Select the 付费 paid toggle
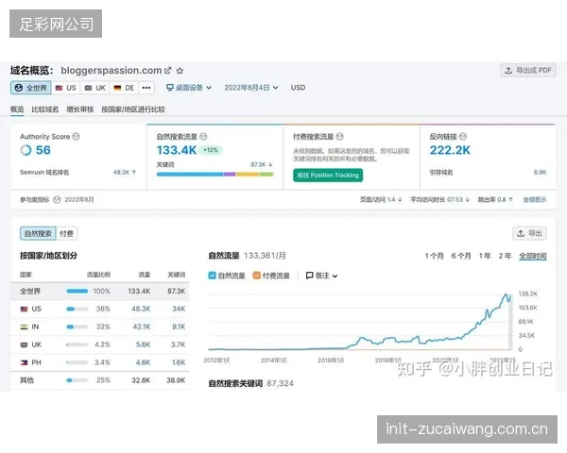This screenshot has height=453, width=567. point(66,234)
